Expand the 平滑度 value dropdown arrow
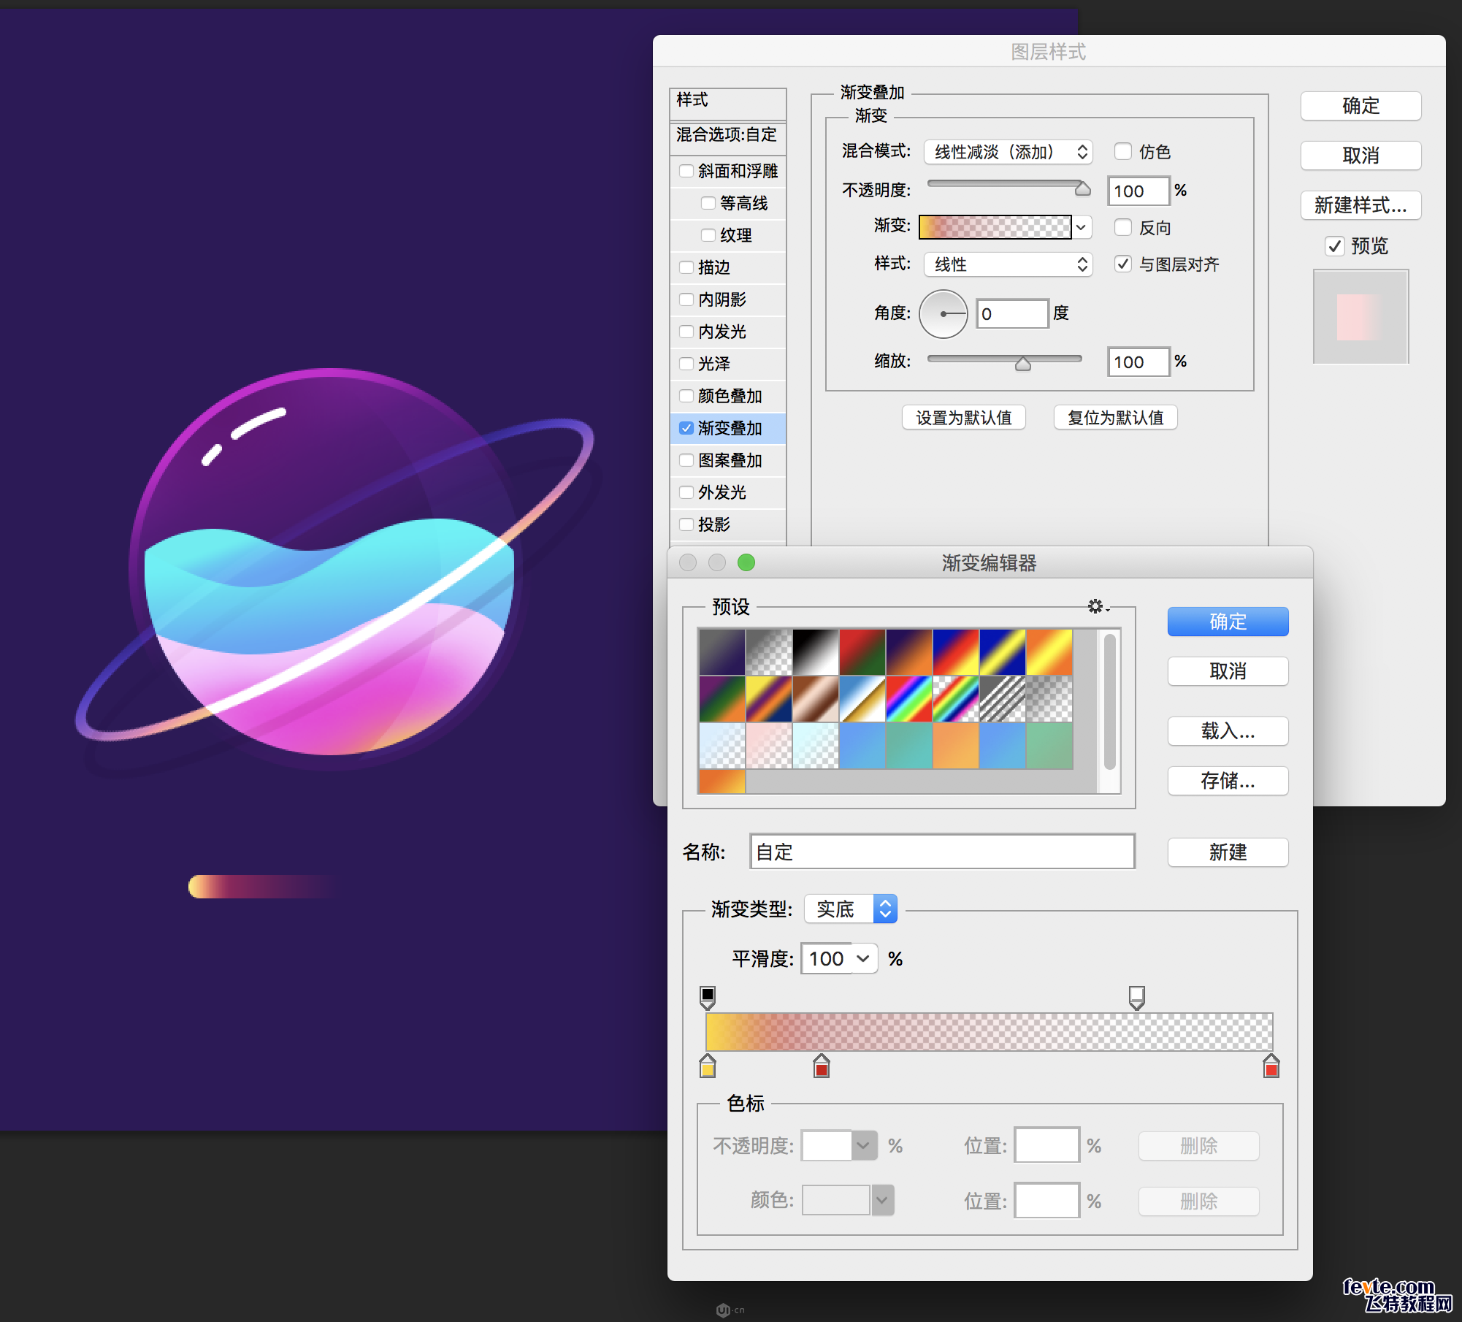Viewport: 1462px width, 1322px height. tap(863, 959)
